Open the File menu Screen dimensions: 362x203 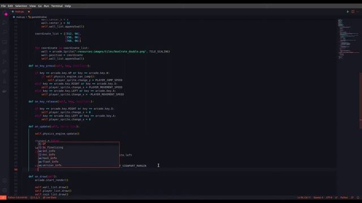pyautogui.click(x=3, y=6)
